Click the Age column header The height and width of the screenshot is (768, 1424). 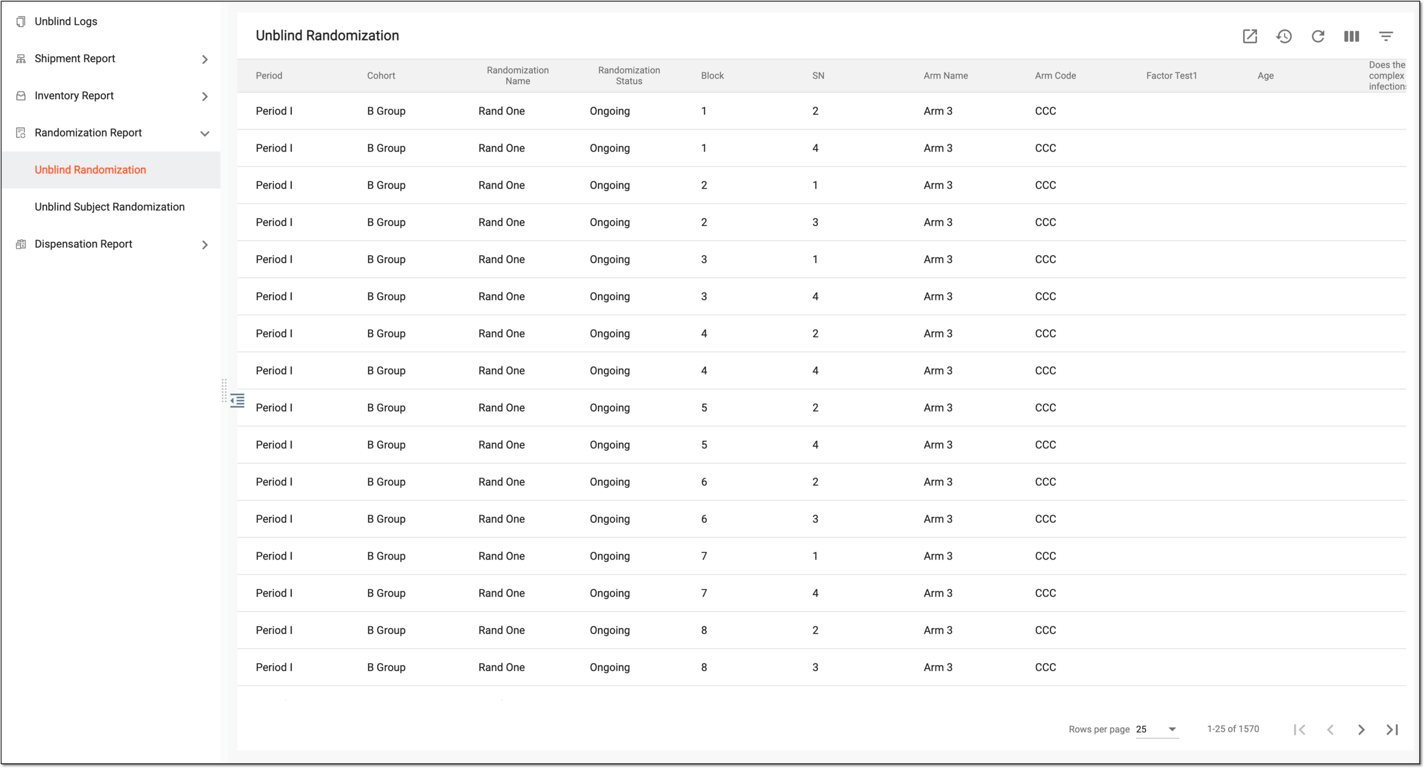[x=1266, y=76]
